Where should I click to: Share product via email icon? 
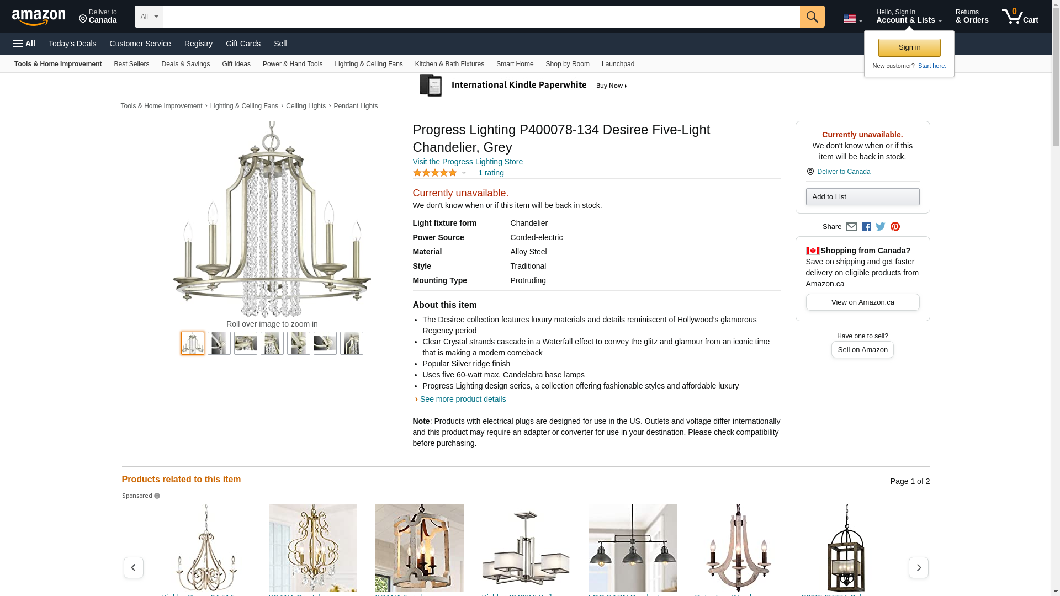(x=851, y=227)
